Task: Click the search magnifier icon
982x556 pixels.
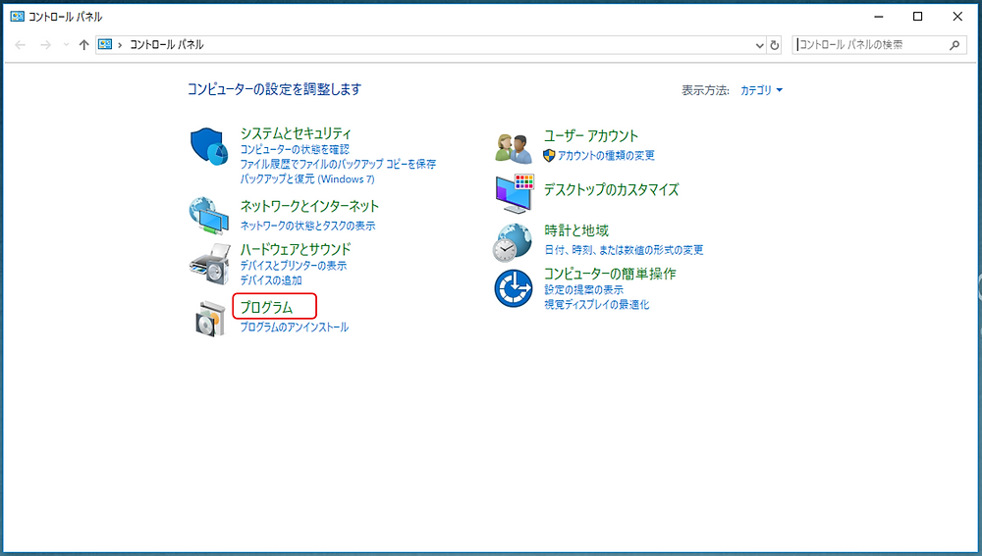Action: click(x=955, y=45)
